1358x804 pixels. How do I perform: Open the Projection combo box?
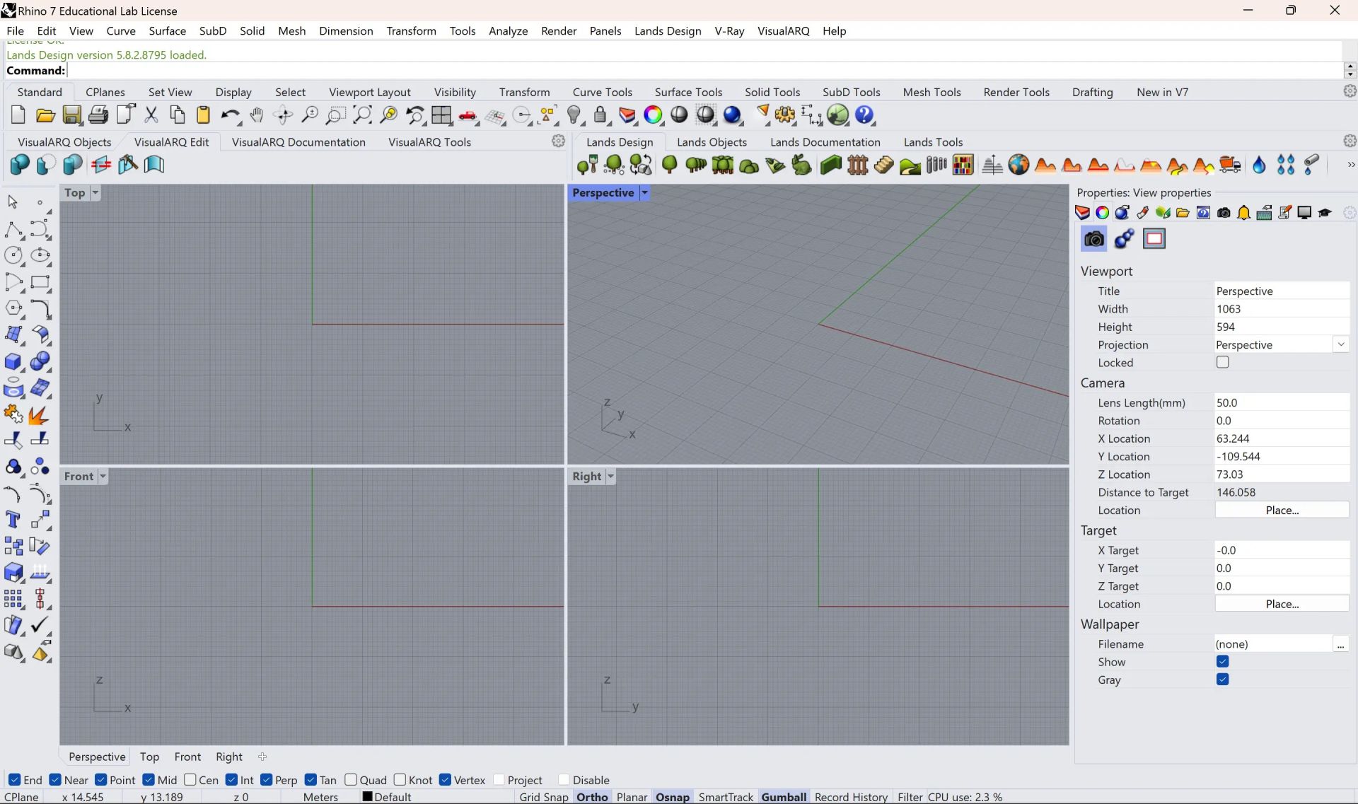coord(1282,344)
